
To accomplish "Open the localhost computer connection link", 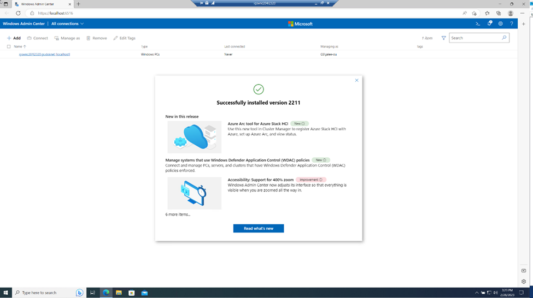I will 44,54.
